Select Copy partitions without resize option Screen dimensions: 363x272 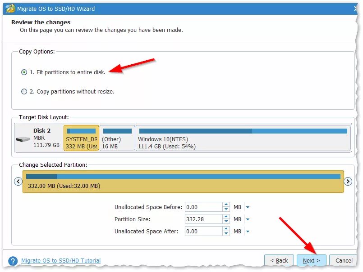pyautogui.click(x=24, y=92)
